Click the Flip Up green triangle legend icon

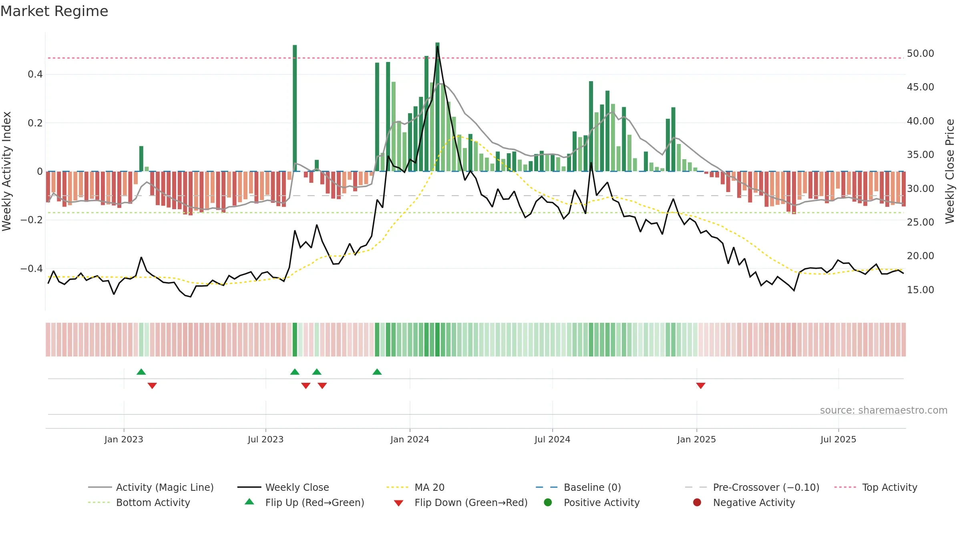coord(249,502)
